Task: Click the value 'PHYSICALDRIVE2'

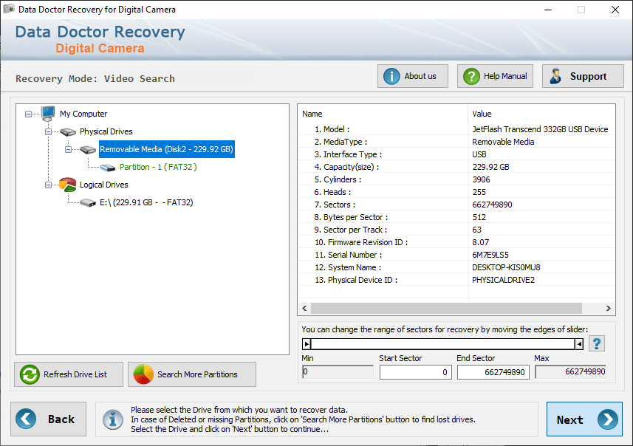Action: (x=504, y=280)
